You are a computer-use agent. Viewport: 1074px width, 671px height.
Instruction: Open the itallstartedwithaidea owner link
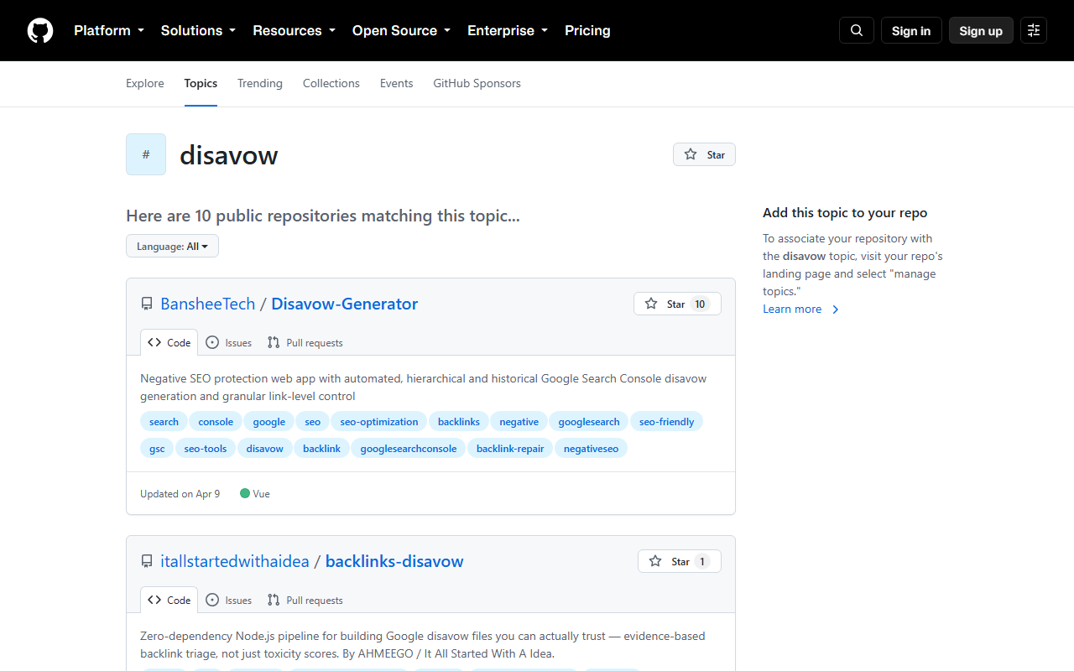pyautogui.click(x=235, y=561)
